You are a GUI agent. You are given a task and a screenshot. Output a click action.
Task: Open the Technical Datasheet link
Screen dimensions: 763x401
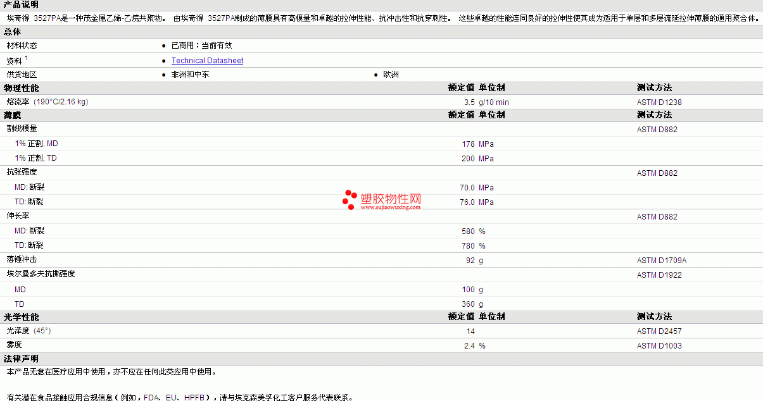pos(207,61)
